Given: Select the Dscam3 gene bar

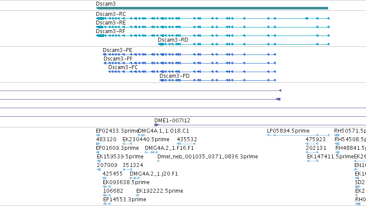Looking at the screenshot, I should [x=212, y=8].
